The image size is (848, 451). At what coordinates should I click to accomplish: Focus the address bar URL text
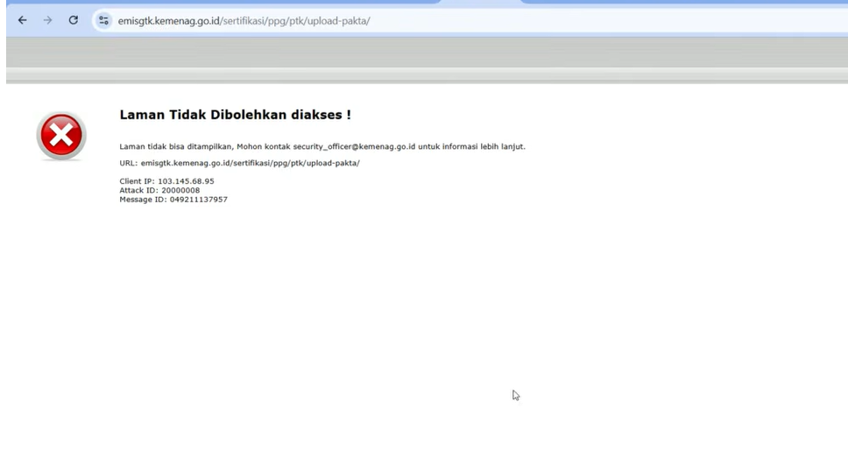(x=244, y=21)
